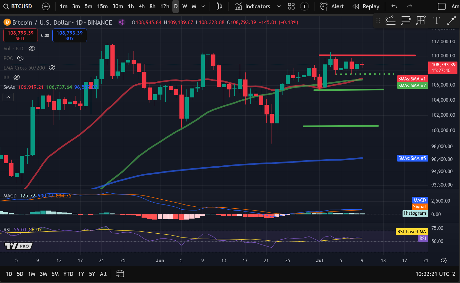The width and height of the screenshot is (460, 283).
Task: Click the Histogram scale label
Action: (415, 213)
